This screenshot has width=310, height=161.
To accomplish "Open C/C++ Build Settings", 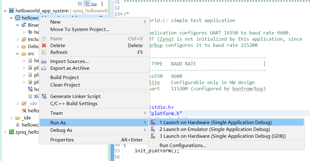I will pyautogui.click(x=94, y=104).
